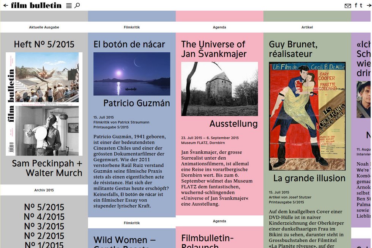Click 'Filmkritik von Patrick Straumann' byline

121,122
